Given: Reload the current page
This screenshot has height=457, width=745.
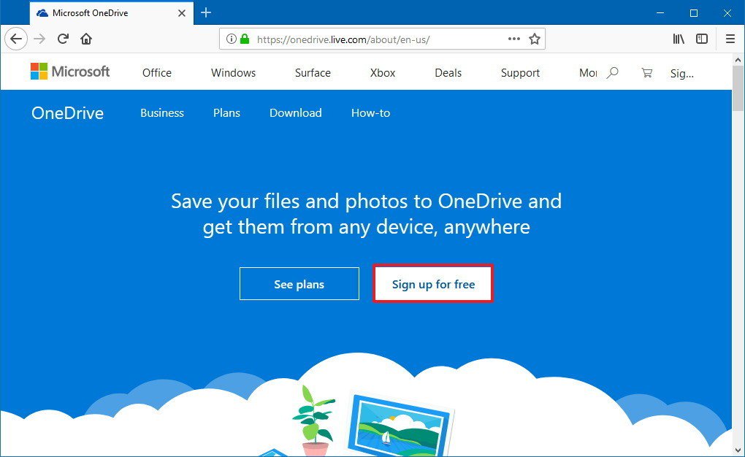Looking at the screenshot, I should [63, 39].
